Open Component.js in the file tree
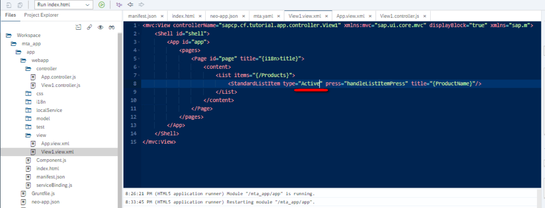This screenshot has width=545, height=208. click(x=51, y=160)
